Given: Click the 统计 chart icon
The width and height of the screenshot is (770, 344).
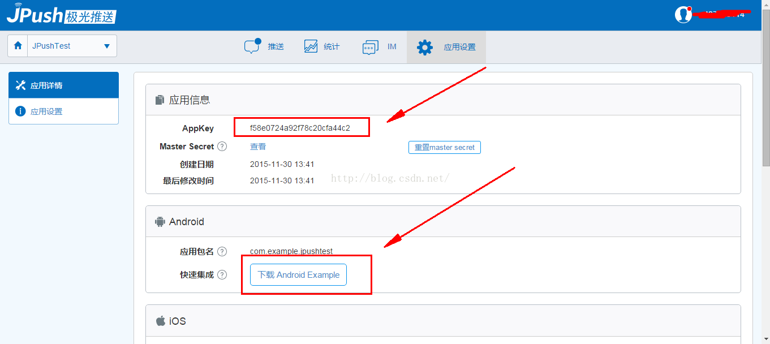Looking at the screenshot, I should click(x=311, y=46).
